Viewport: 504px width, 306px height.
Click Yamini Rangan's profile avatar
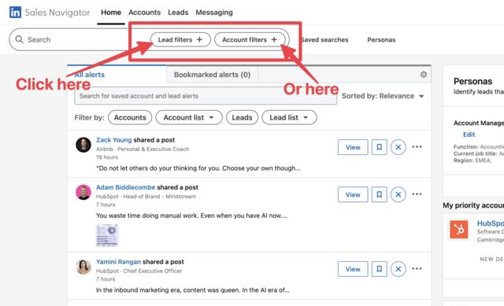click(83, 267)
